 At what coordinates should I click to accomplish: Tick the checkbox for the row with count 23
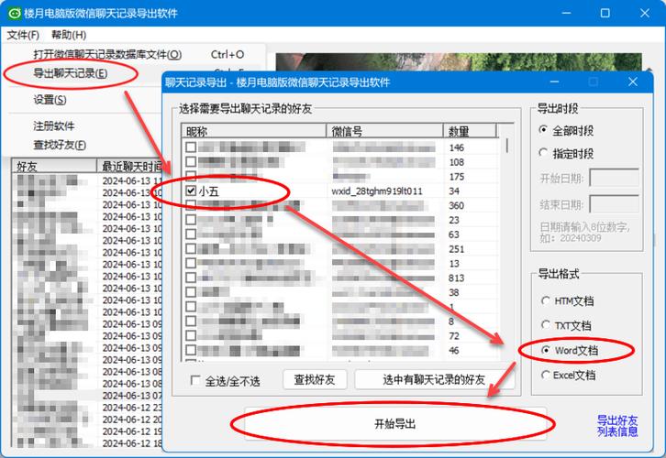click(x=191, y=220)
